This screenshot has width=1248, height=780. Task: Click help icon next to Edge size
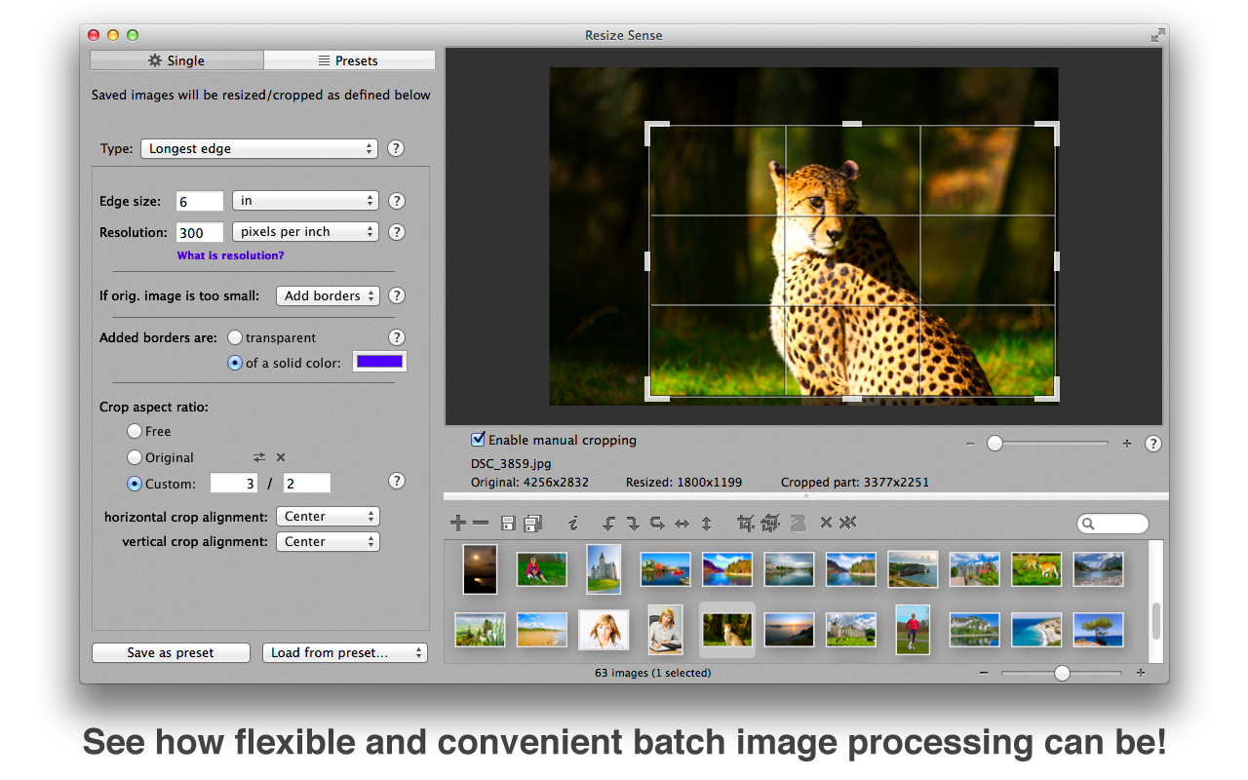point(396,201)
